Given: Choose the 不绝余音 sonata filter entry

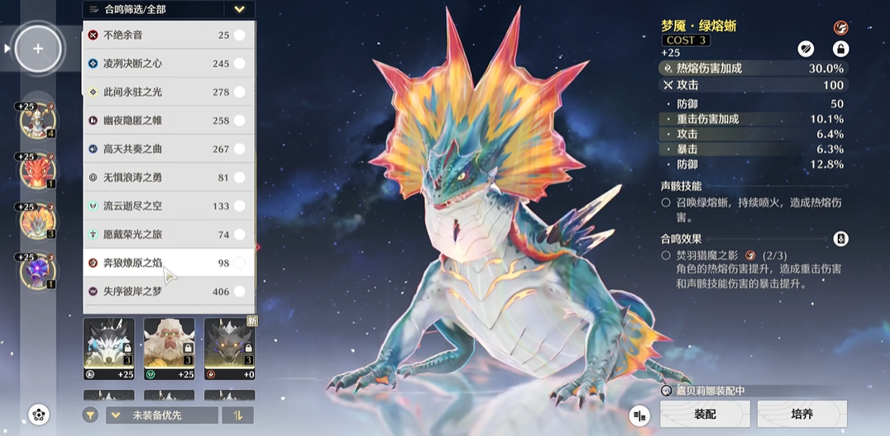Looking at the screenshot, I should pyautogui.click(x=169, y=36).
